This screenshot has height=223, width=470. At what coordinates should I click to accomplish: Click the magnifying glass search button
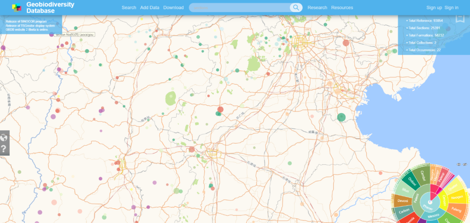[296, 7]
